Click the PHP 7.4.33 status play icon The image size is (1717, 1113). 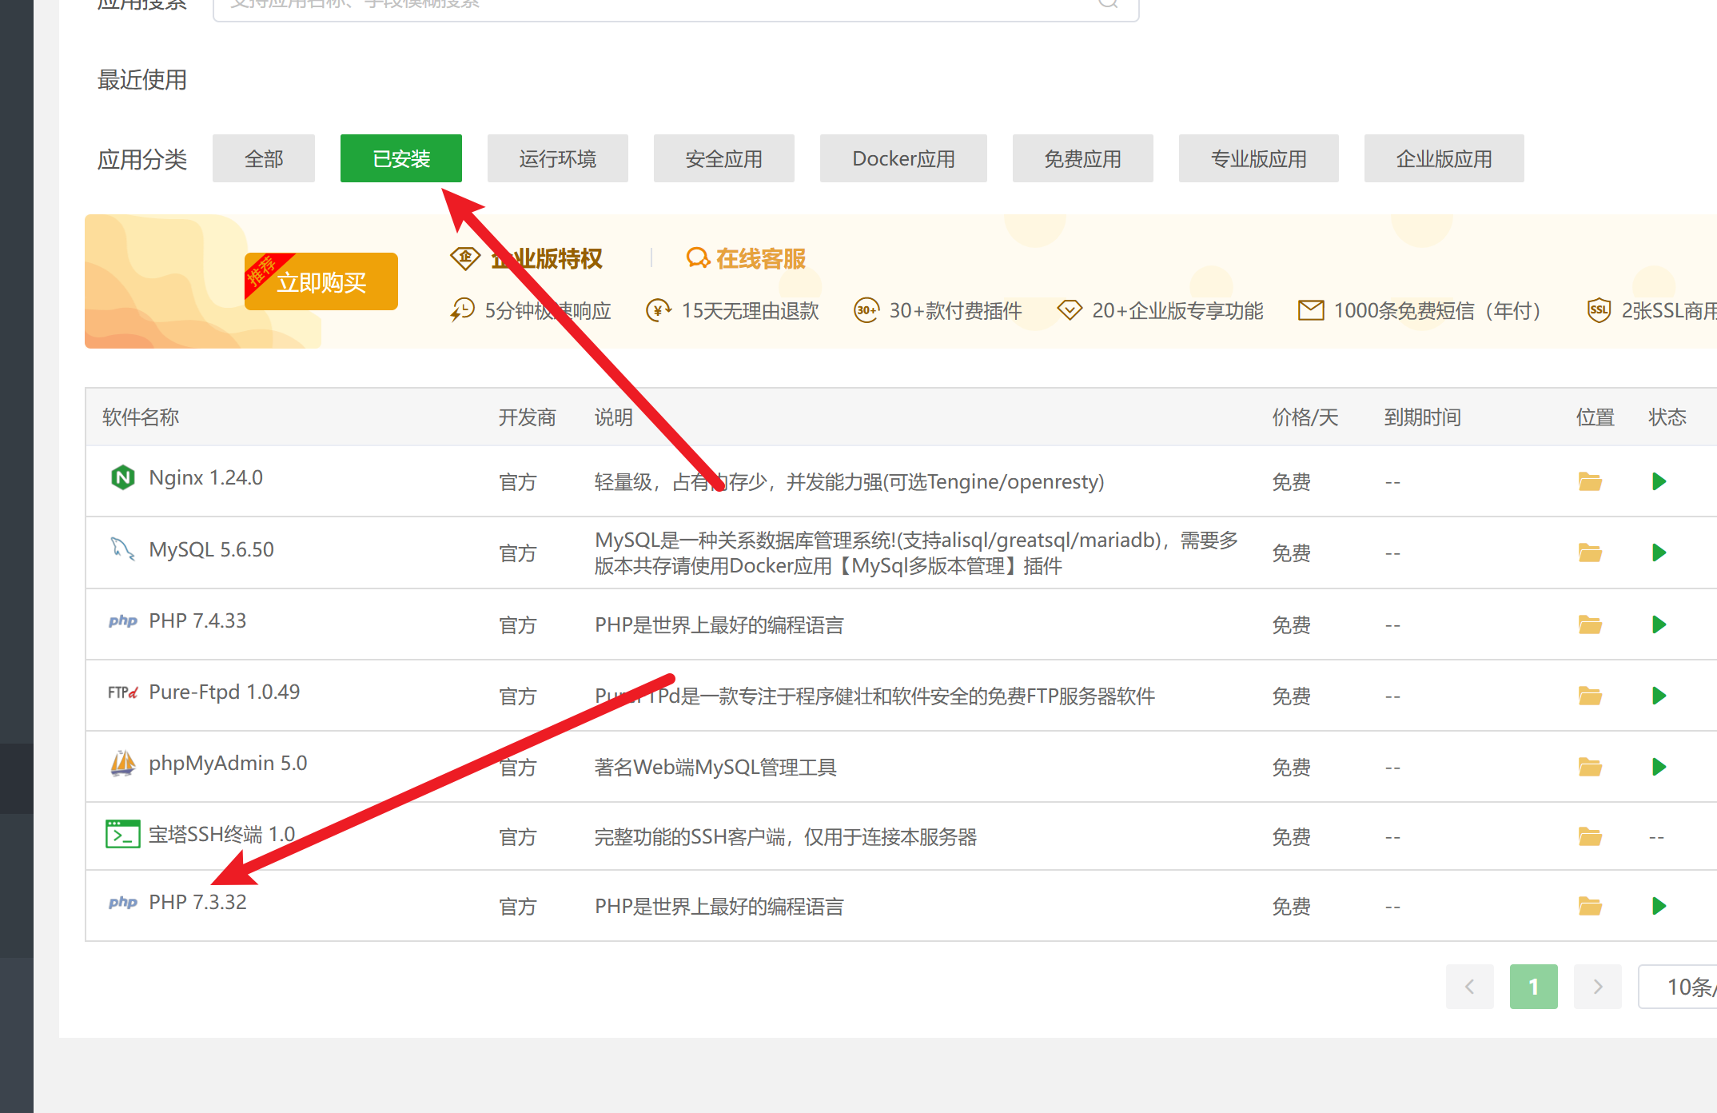click(1659, 624)
